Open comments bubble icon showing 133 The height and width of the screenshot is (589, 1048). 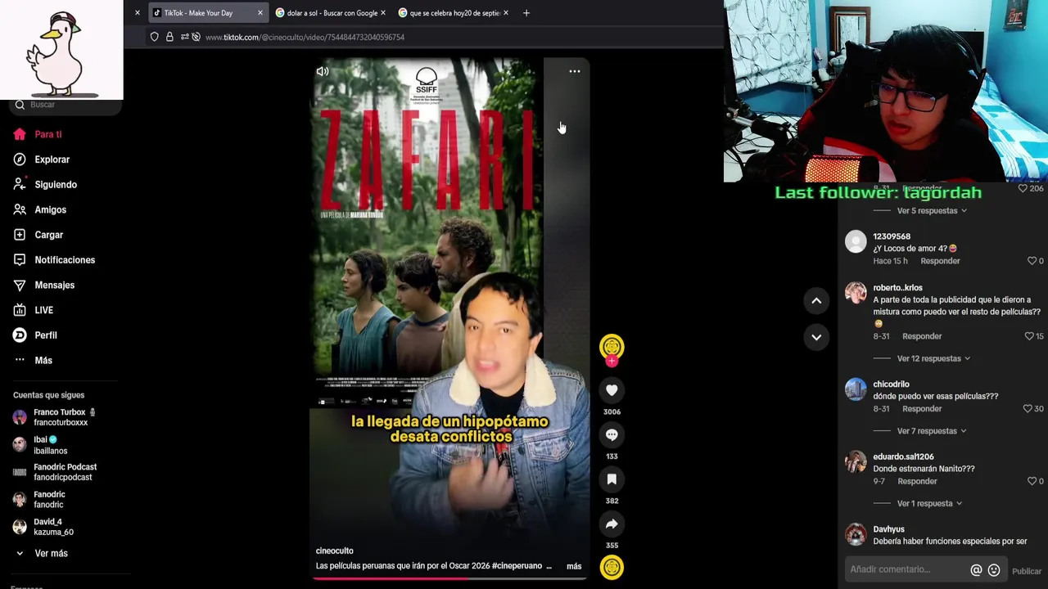click(x=612, y=434)
